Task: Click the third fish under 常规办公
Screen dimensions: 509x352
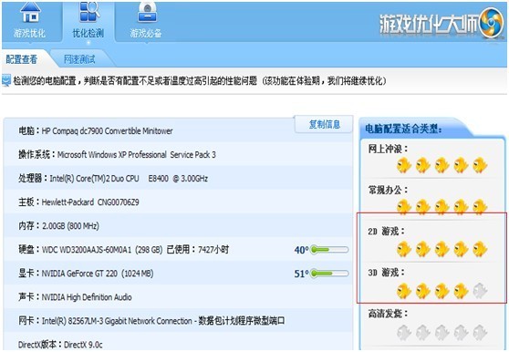Action: pyautogui.click(x=442, y=207)
